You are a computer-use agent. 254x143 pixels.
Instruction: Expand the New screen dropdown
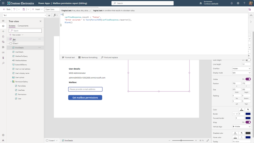pyautogui.click(x=22, y=35)
